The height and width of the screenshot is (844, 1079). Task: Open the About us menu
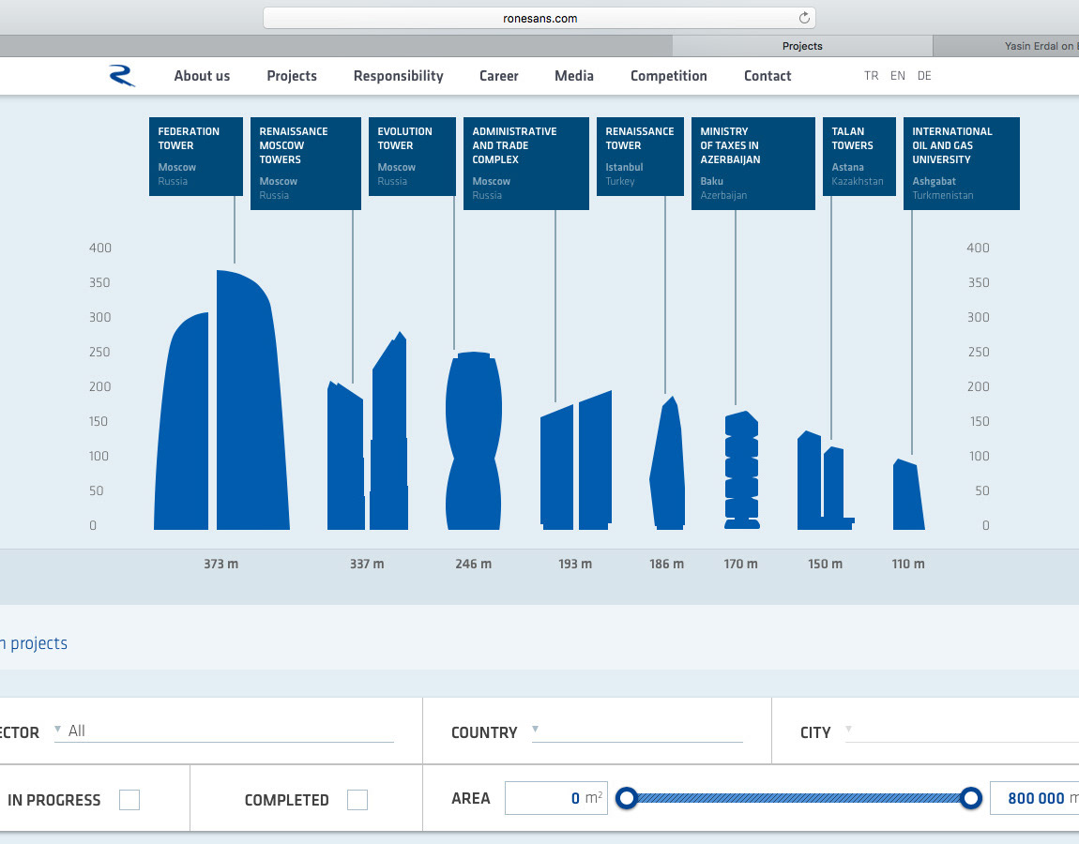pyautogui.click(x=202, y=76)
